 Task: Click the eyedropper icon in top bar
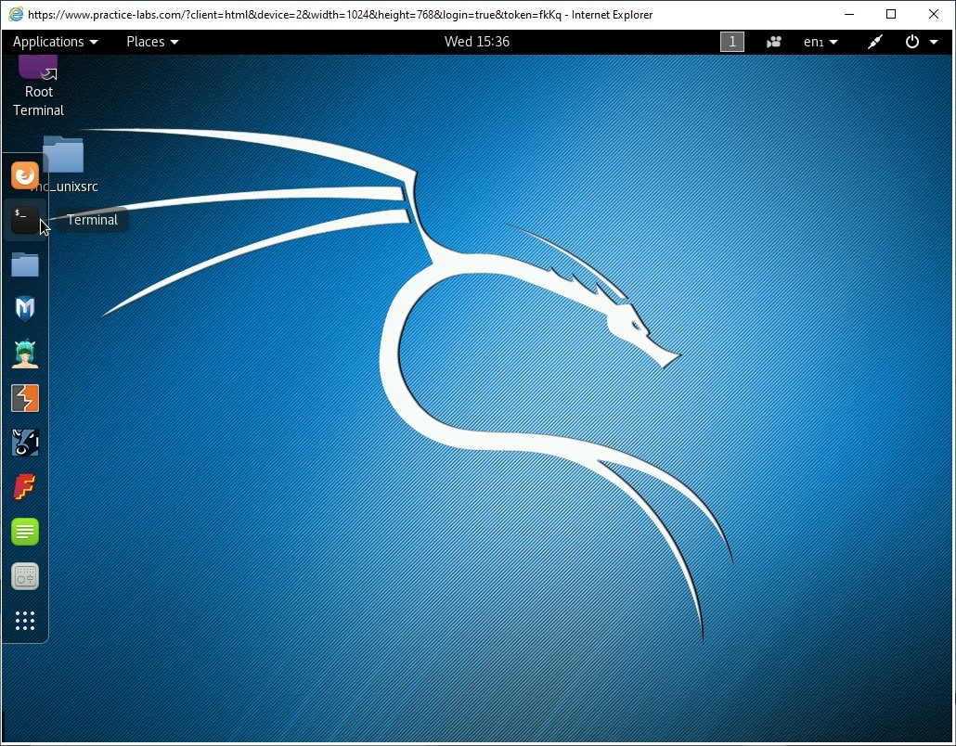[x=875, y=42]
